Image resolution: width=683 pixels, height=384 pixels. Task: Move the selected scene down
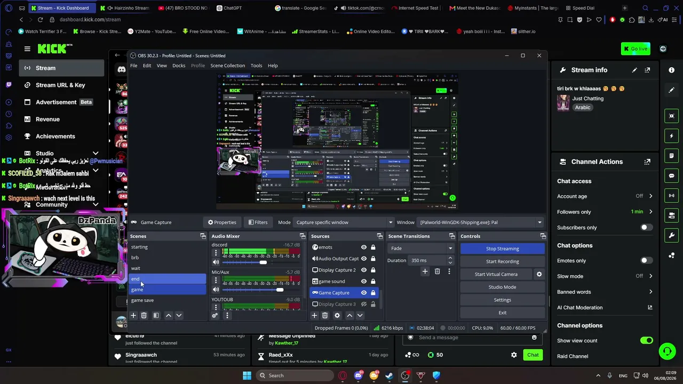click(179, 316)
